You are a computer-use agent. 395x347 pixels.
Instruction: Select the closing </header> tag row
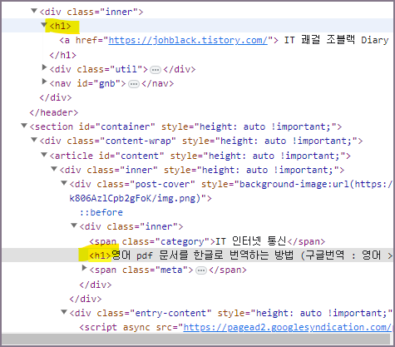coord(54,112)
